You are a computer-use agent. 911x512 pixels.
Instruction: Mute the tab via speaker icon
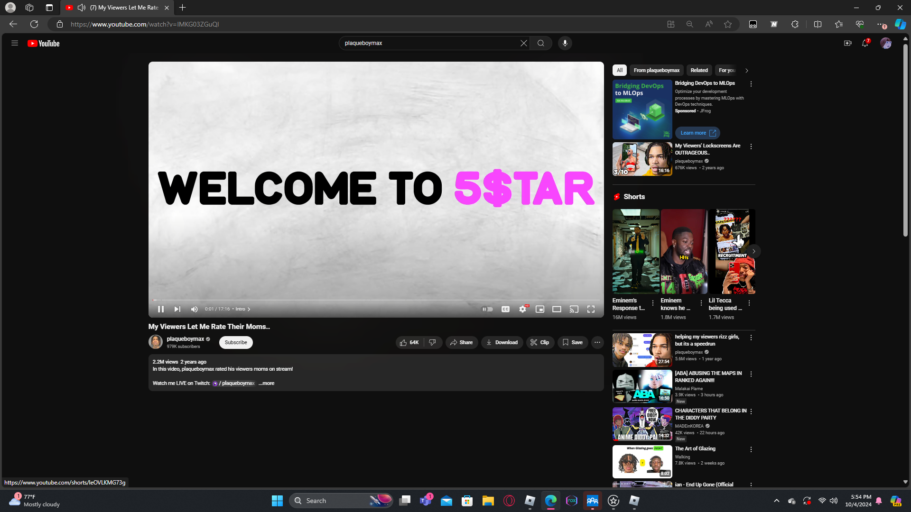(82, 8)
